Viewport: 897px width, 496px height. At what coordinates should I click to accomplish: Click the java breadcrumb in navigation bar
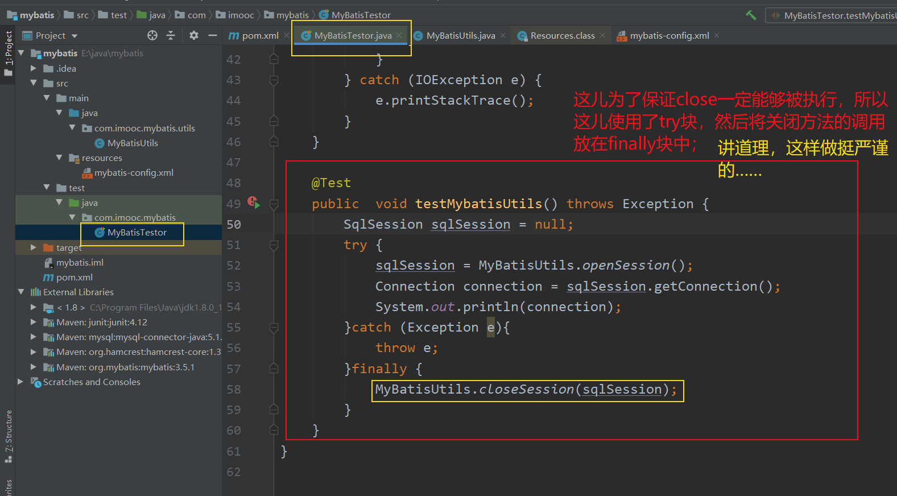click(151, 15)
